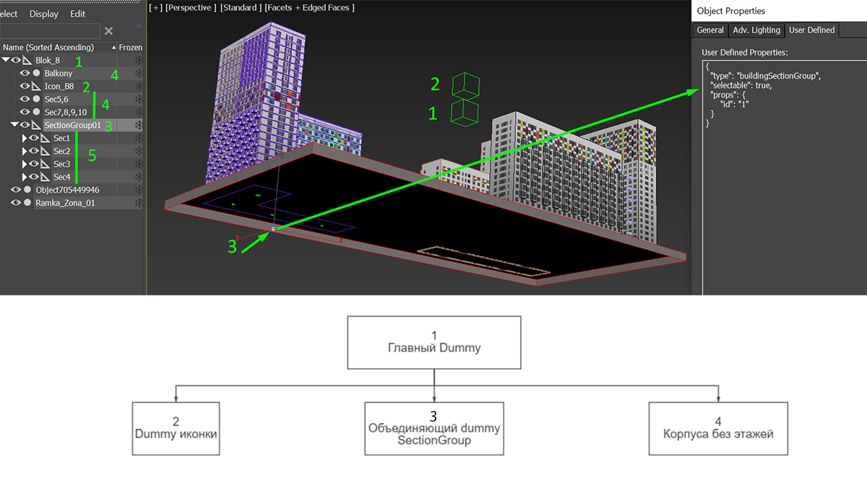Click the geometry sphere icon of Sec5,6
The height and width of the screenshot is (486, 867).
[36, 99]
